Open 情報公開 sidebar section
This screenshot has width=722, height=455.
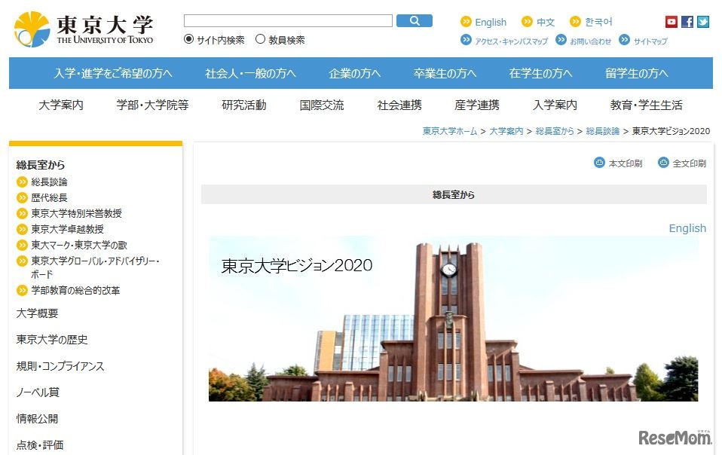[37, 419]
